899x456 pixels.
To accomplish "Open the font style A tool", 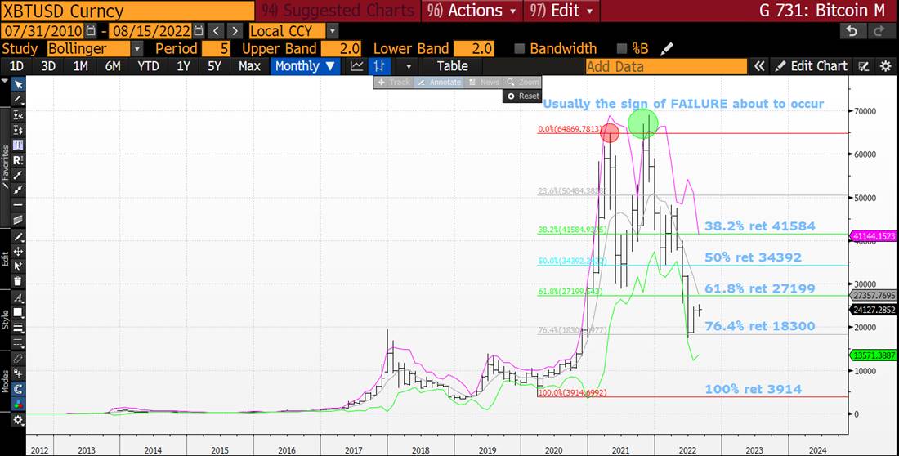I will (18, 297).
